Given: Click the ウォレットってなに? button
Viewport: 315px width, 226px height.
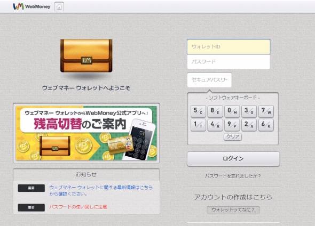Looking at the screenshot, I should coord(233,210).
